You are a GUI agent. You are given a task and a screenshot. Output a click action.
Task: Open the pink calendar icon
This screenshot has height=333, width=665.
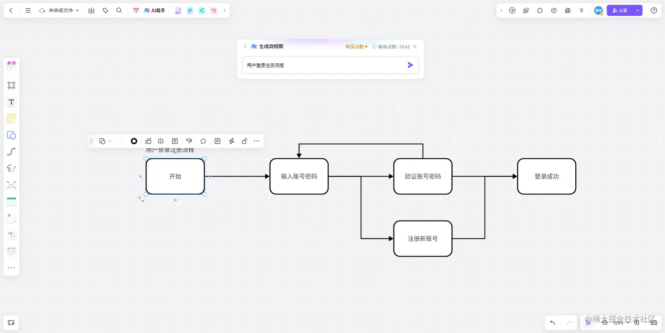pos(136,11)
